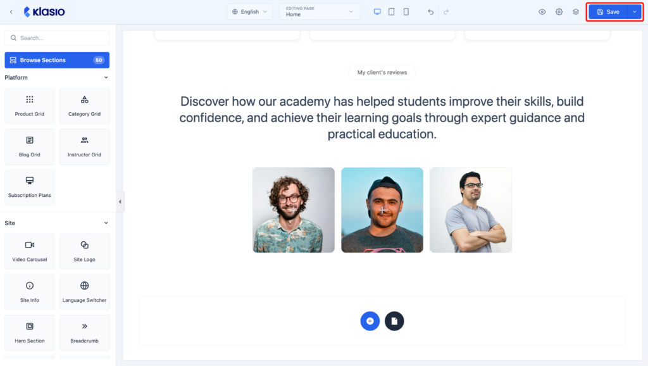Pick the Language Switcher block
This screenshot has height=366, width=648.
(84, 292)
